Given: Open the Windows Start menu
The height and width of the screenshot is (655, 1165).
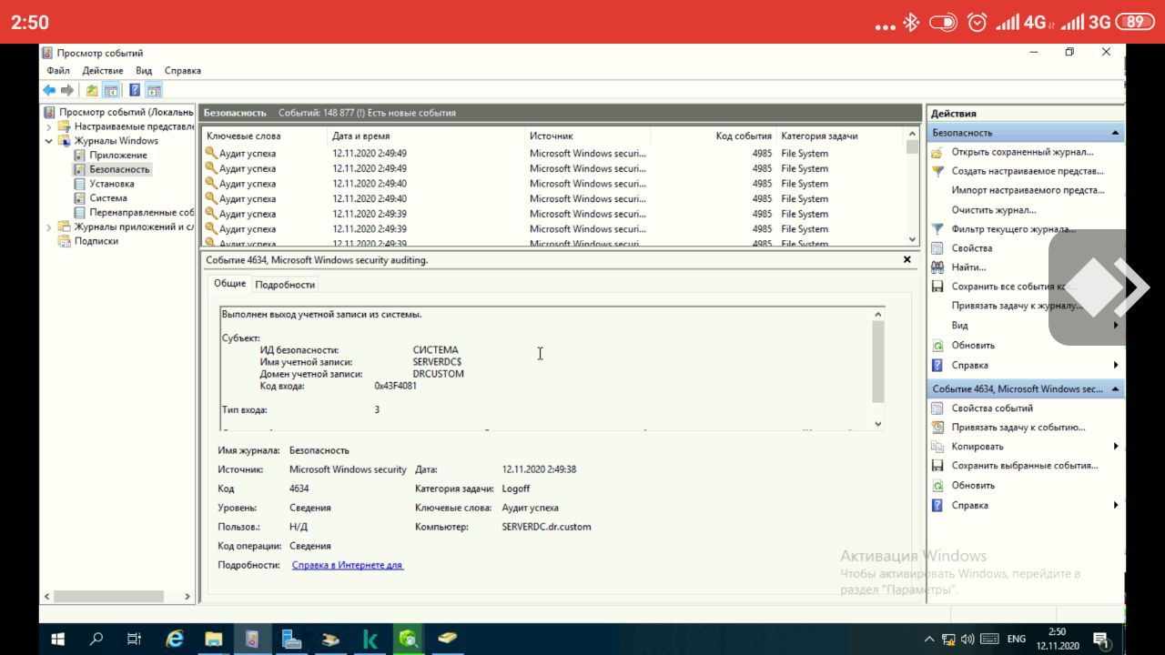Looking at the screenshot, I should coord(58,639).
